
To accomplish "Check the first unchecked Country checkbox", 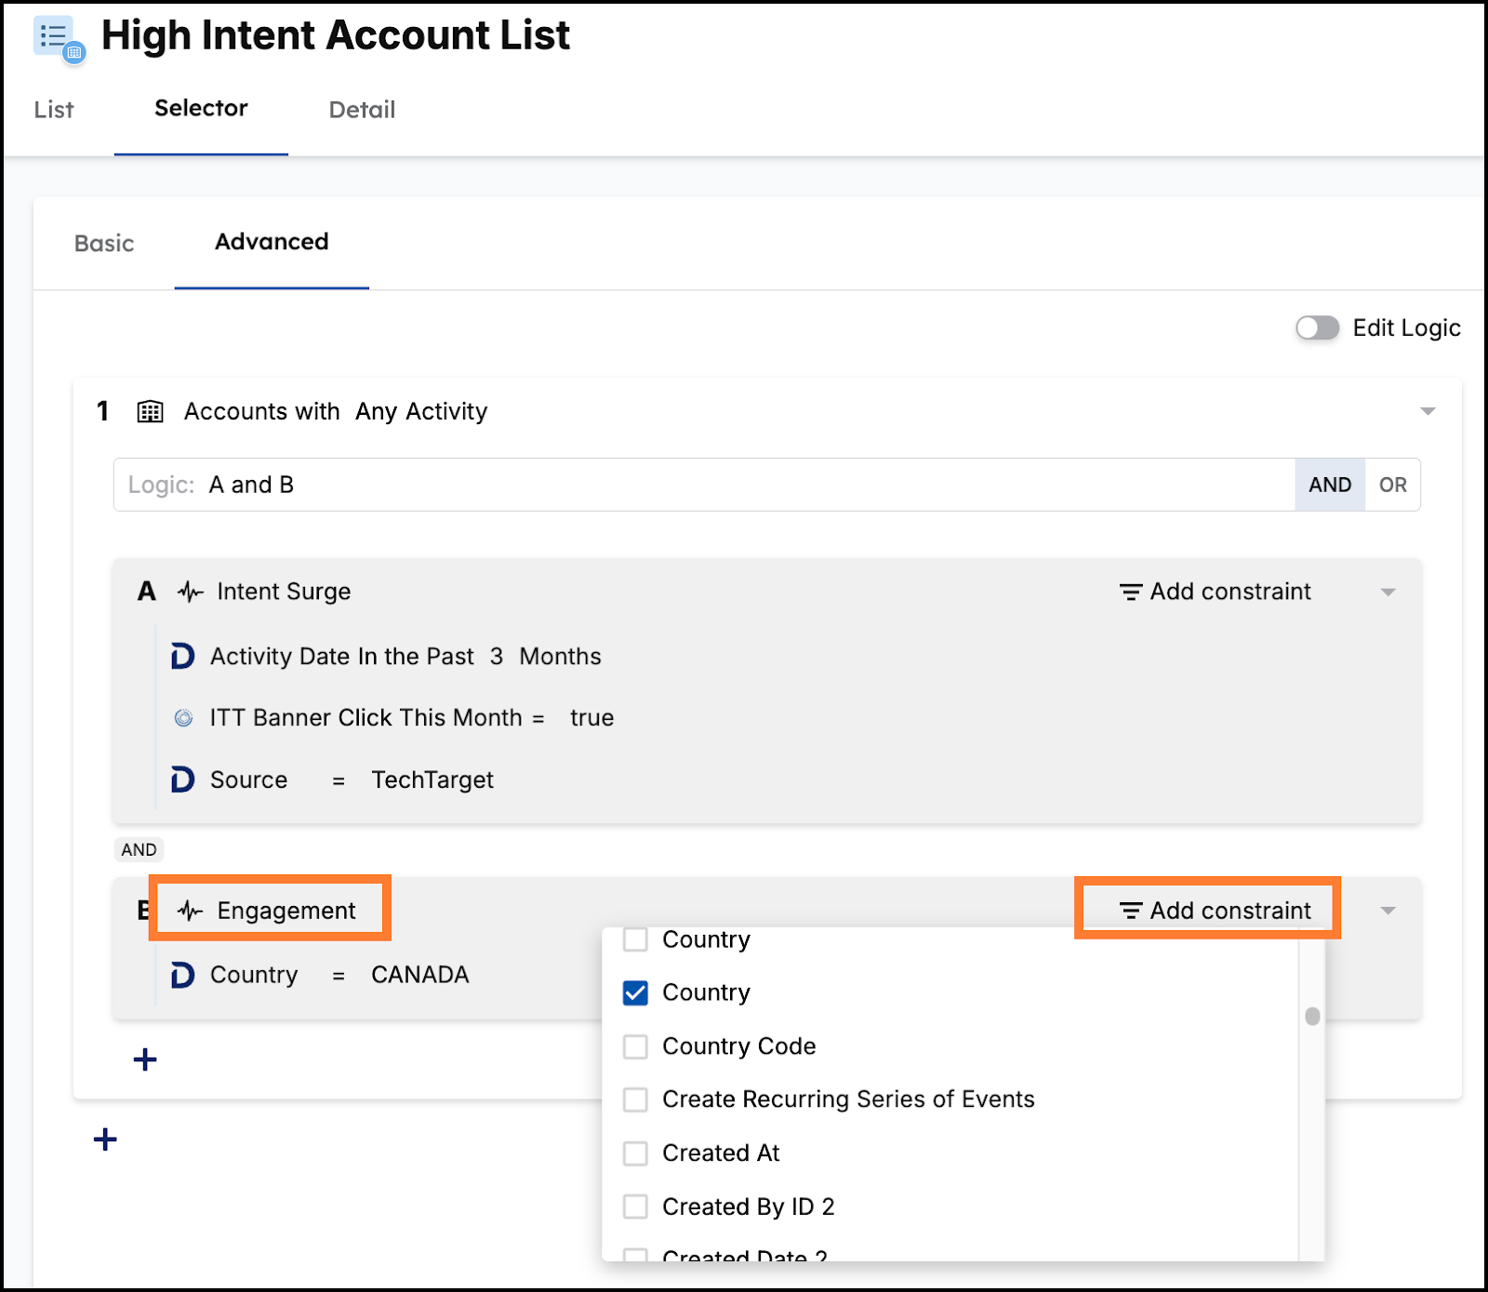I will (x=635, y=939).
